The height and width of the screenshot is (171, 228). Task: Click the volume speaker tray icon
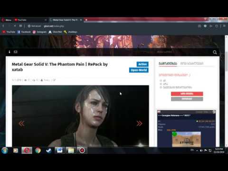point(201,151)
